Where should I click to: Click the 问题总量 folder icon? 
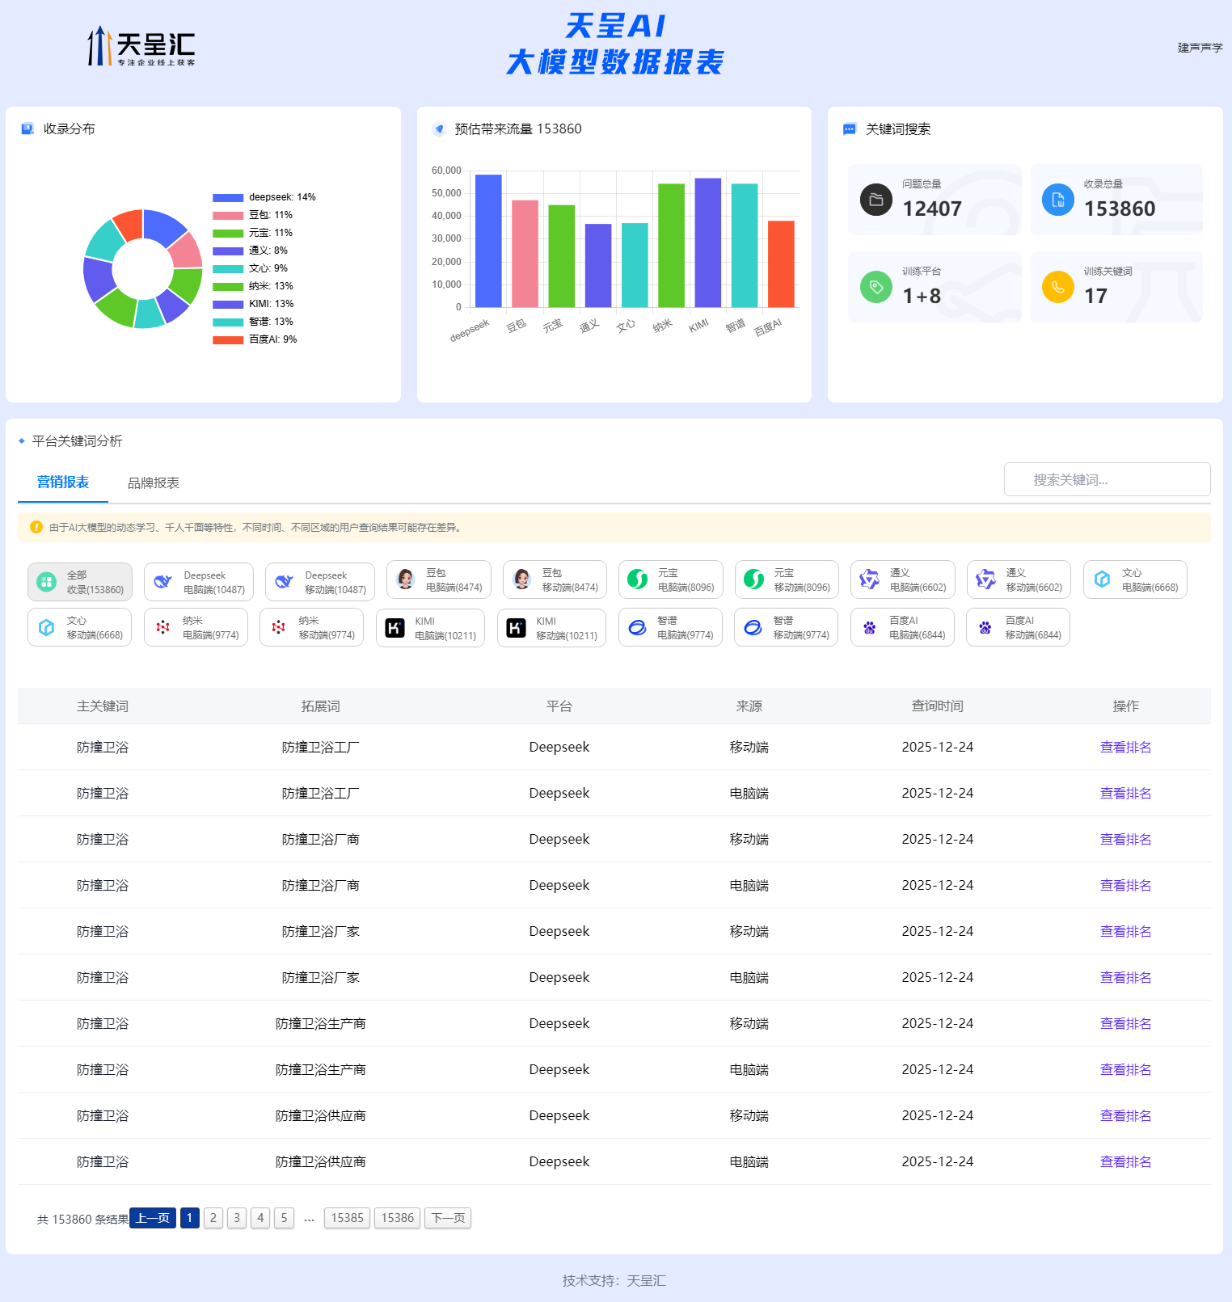(875, 200)
